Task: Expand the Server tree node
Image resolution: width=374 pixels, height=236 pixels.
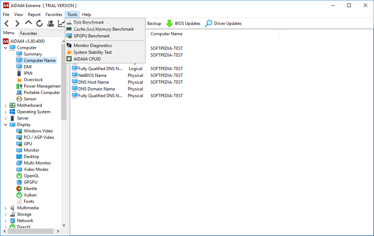Action: click(5, 119)
